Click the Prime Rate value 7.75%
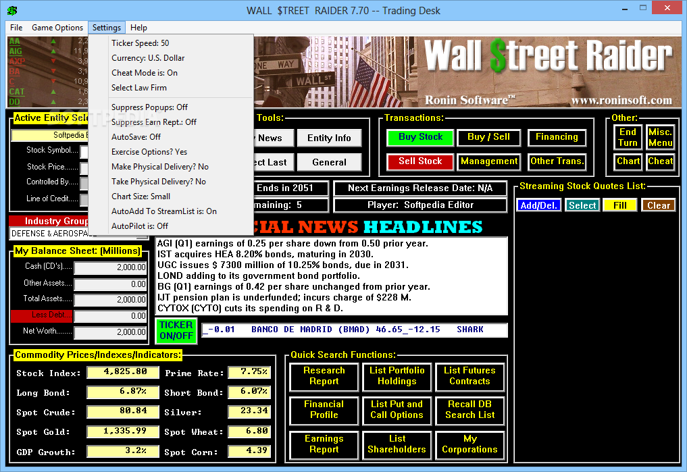The width and height of the screenshot is (687, 472). tap(249, 372)
